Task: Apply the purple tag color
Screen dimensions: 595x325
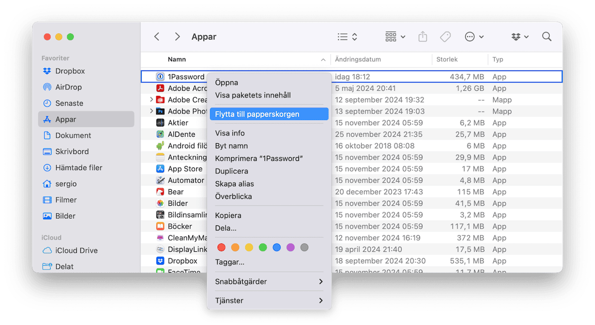Action: (291, 248)
